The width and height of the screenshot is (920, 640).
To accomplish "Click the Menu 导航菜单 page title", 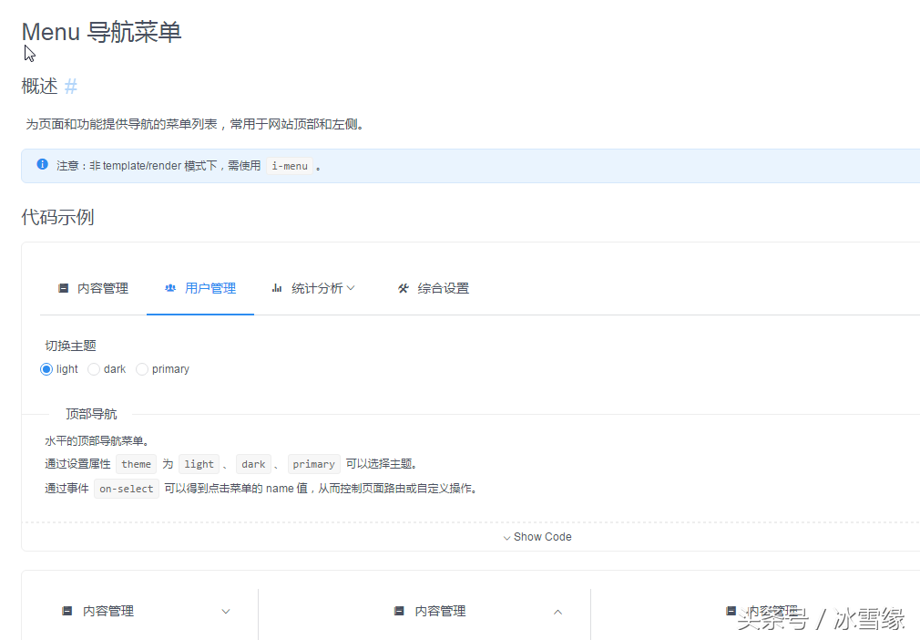I will click(101, 32).
